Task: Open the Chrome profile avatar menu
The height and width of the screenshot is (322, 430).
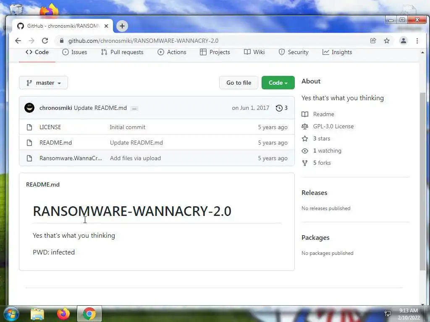Action: click(404, 41)
